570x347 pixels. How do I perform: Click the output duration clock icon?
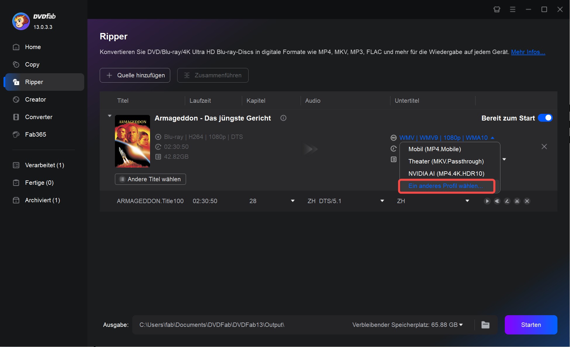tap(394, 149)
